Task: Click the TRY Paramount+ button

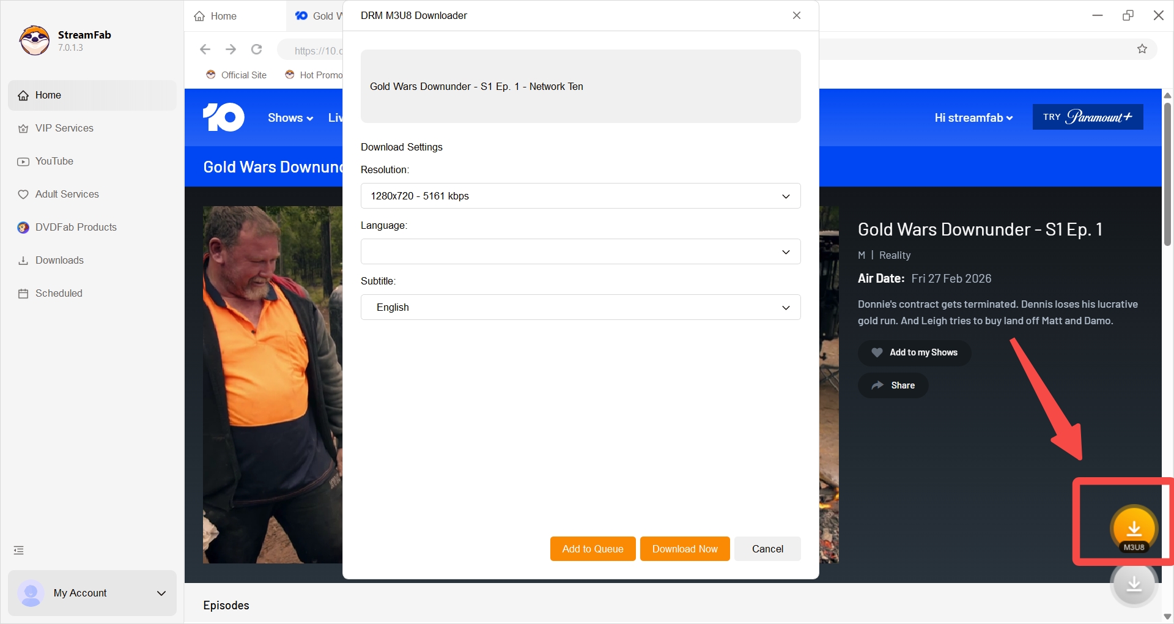Action: [x=1087, y=117]
